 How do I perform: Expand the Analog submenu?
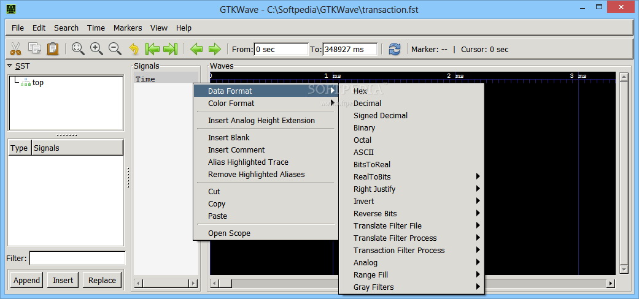point(411,262)
